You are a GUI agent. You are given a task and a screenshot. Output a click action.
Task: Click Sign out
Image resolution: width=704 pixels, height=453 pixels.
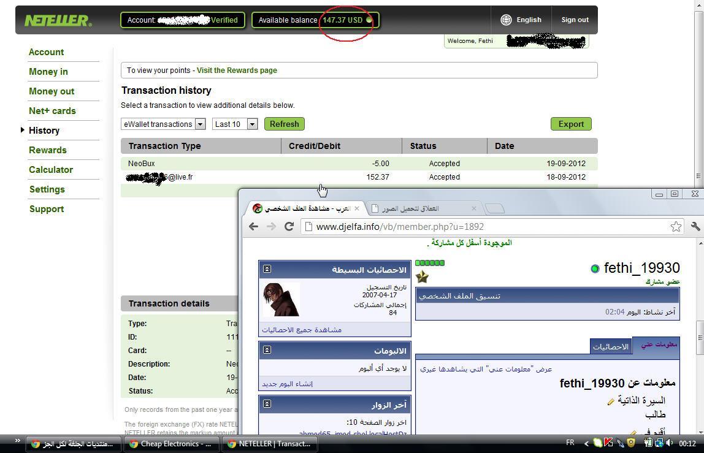pos(575,20)
